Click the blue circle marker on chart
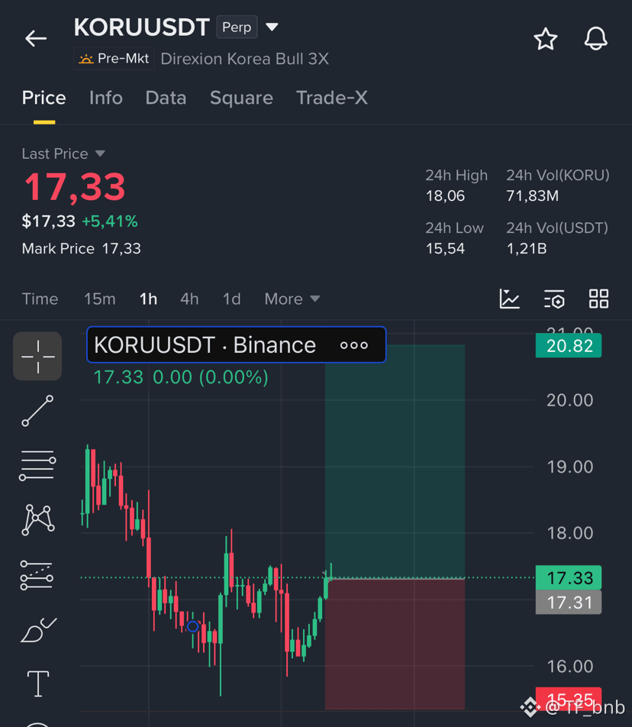The image size is (632, 727). (193, 627)
